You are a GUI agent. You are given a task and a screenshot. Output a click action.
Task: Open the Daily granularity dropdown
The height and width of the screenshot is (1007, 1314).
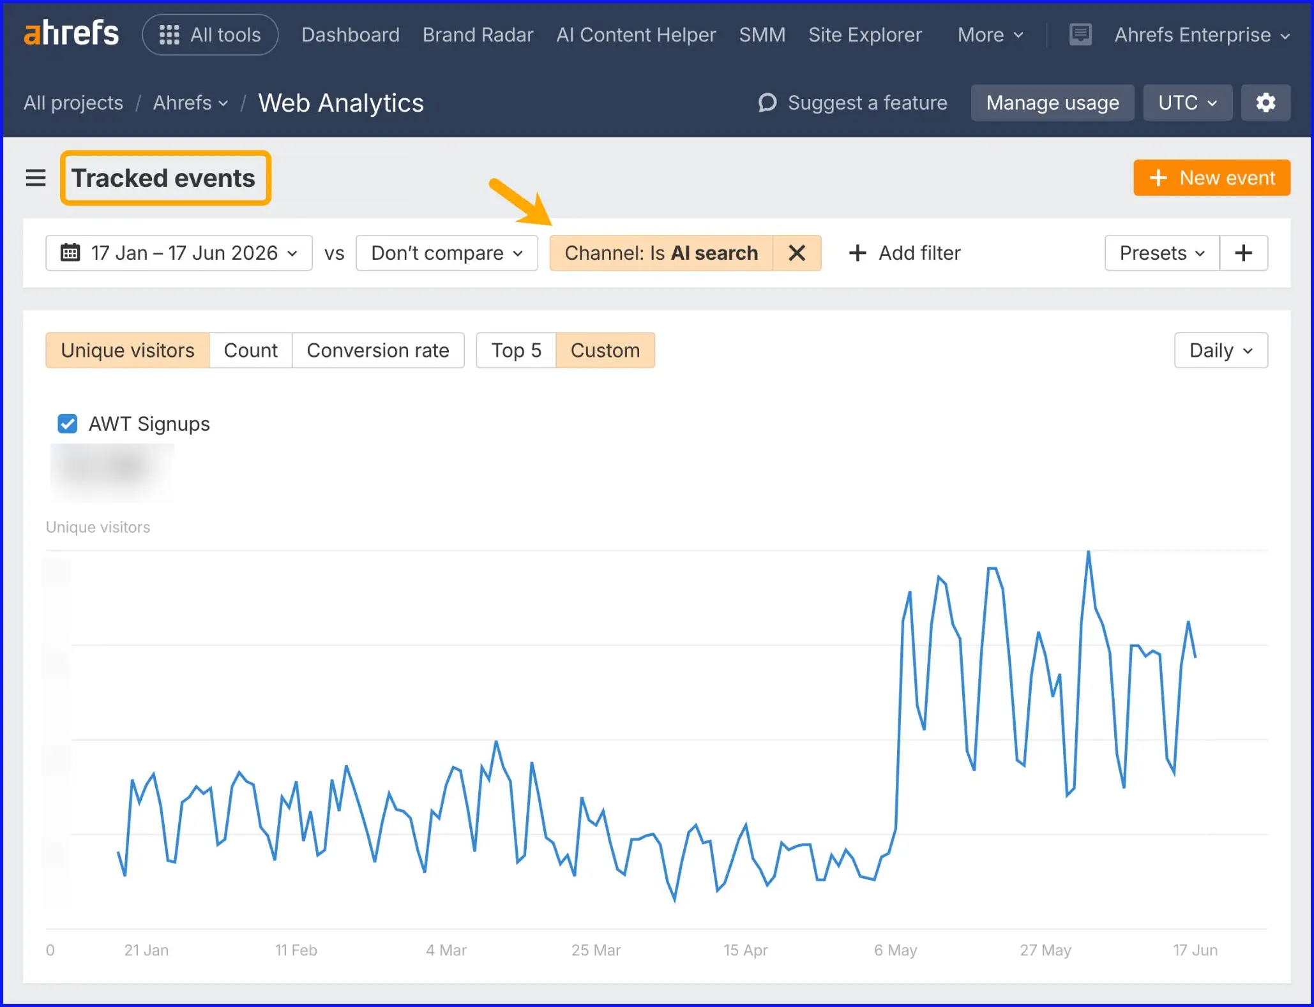tap(1220, 350)
